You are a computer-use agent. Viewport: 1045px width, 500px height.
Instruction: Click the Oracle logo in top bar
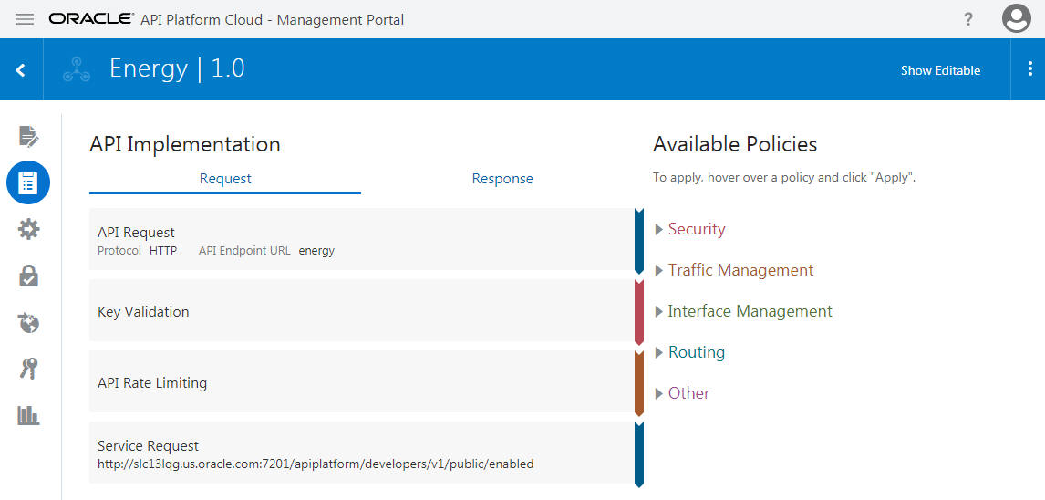[91, 19]
